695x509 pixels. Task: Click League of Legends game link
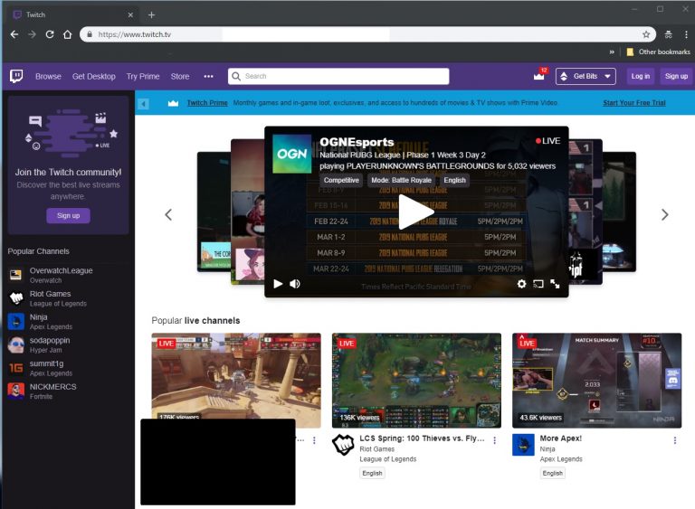click(388, 459)
